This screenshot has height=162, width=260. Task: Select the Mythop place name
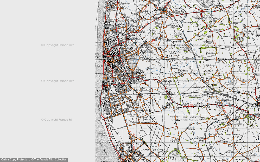point(179,73)
